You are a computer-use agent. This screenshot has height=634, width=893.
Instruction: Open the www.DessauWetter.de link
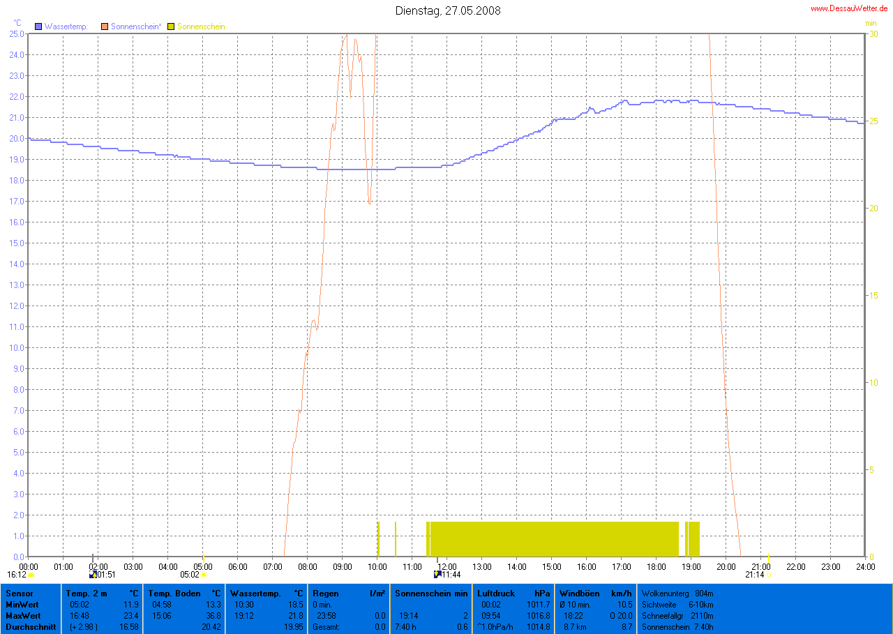point(849,8)
